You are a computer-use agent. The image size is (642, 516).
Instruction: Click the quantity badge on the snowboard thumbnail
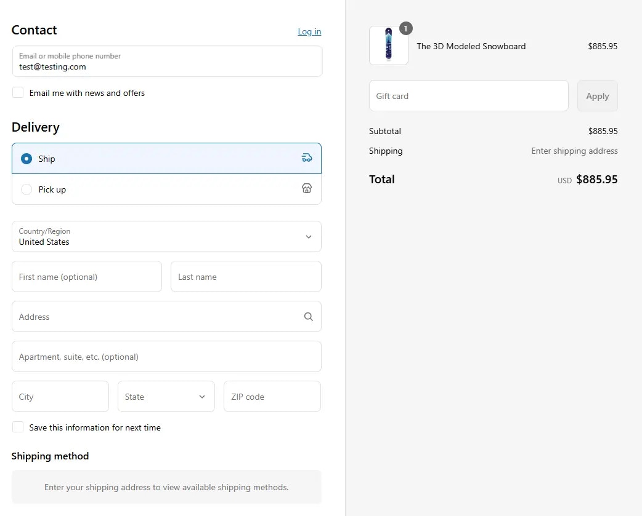406,28
